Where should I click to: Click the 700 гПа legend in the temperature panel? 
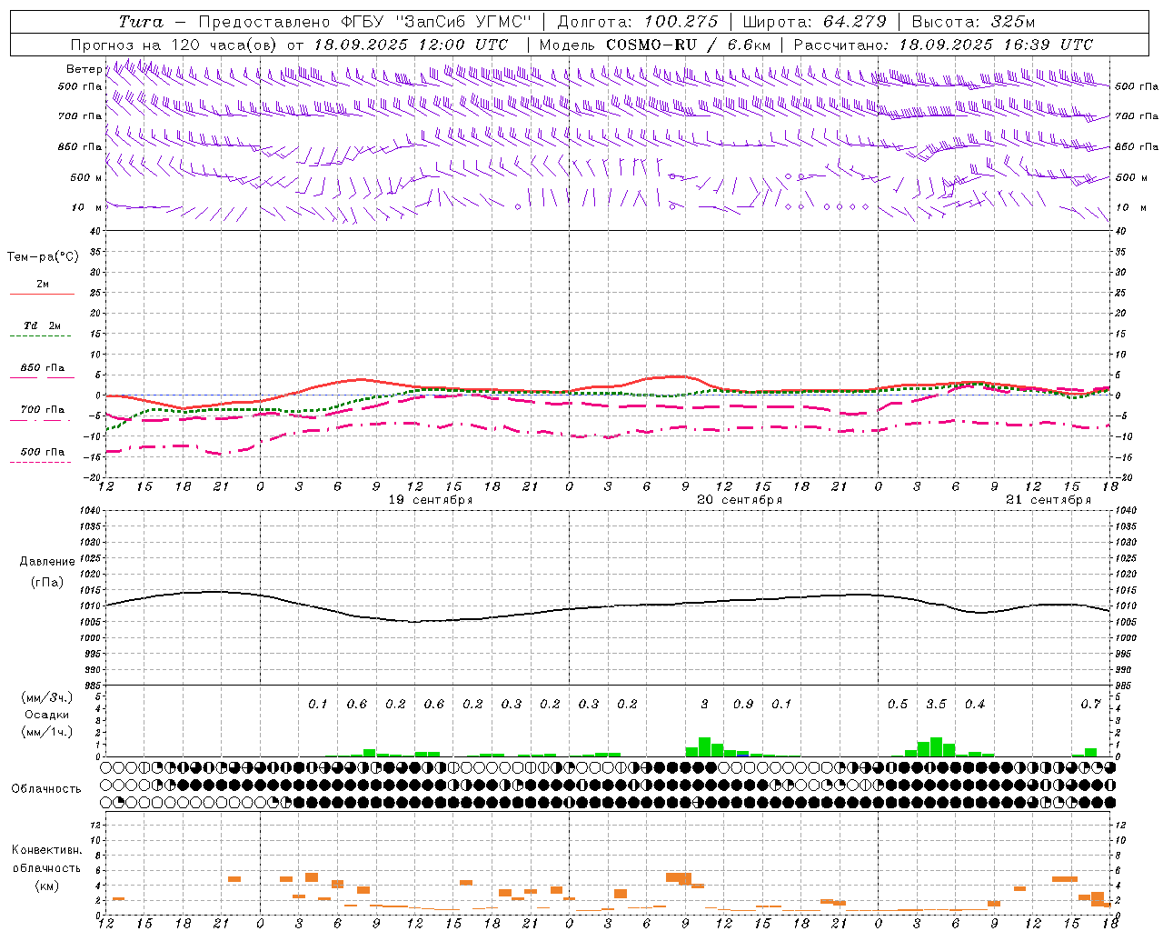coord(43,410)
